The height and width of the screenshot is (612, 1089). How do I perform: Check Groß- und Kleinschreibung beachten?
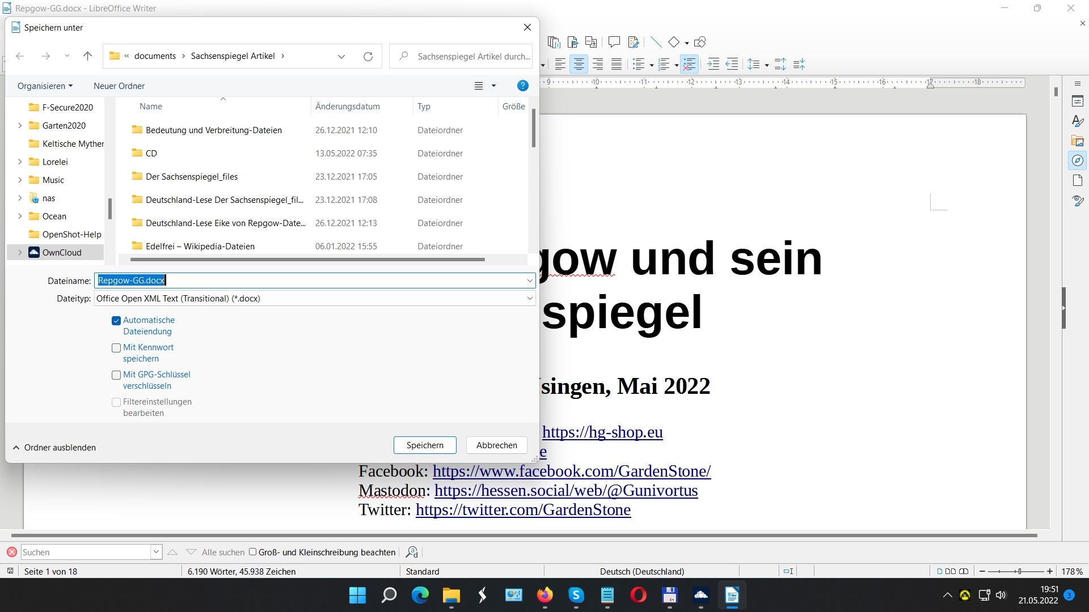(253, 552)
